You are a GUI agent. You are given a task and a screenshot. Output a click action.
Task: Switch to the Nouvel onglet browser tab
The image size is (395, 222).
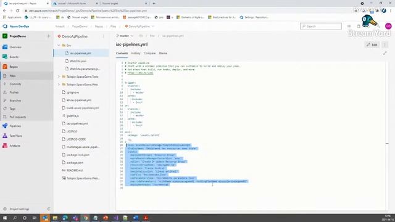coord(124,4)
